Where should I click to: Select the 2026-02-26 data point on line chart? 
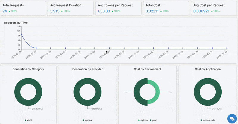coord(21,34)
